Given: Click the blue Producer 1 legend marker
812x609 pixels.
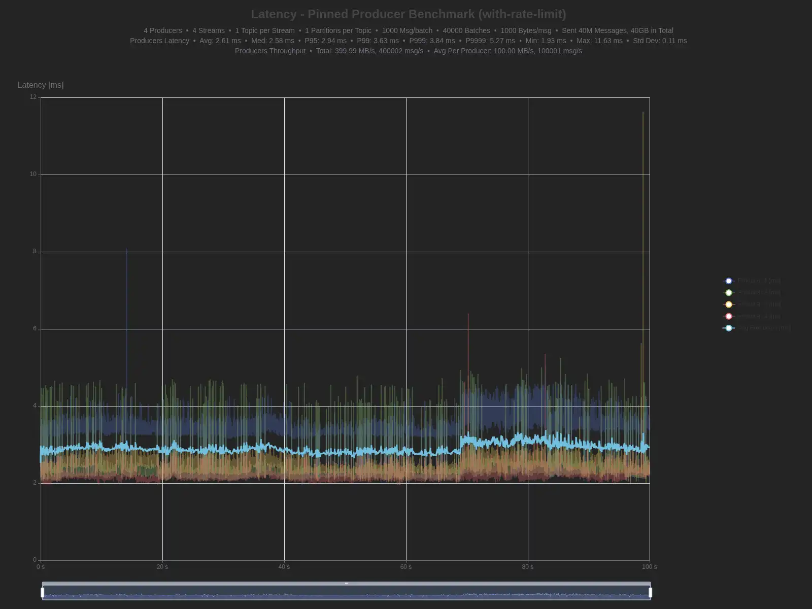Looking at the screenshot, I should tap(729, 281).
